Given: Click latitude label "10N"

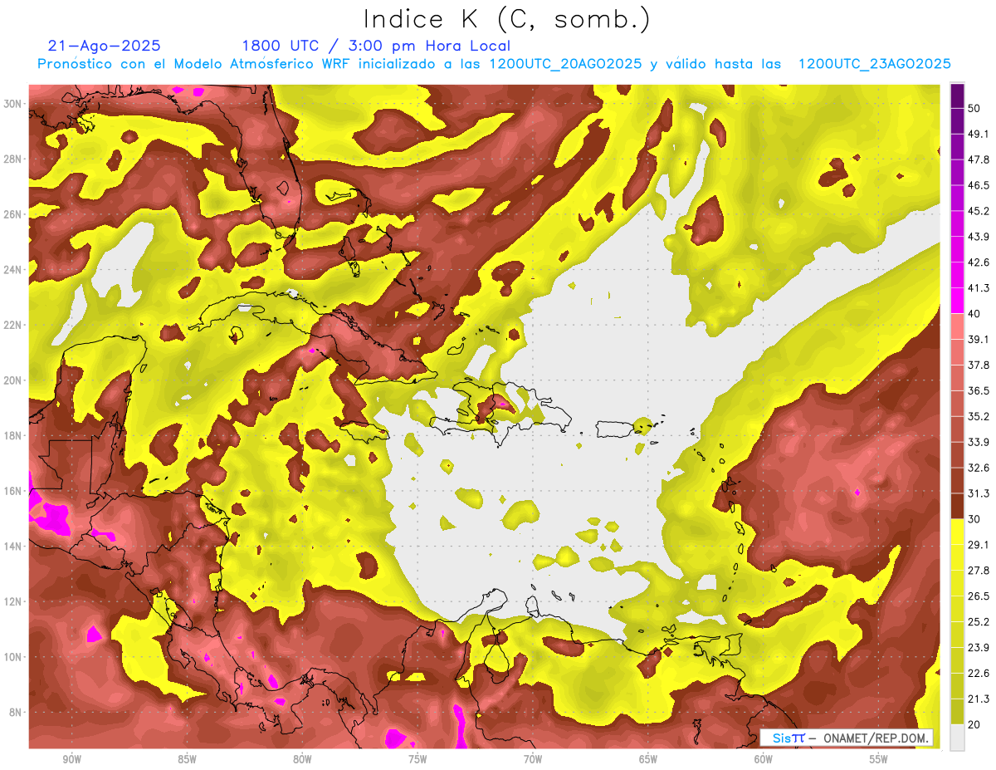Looking at the screenshot, I should 14,657.
